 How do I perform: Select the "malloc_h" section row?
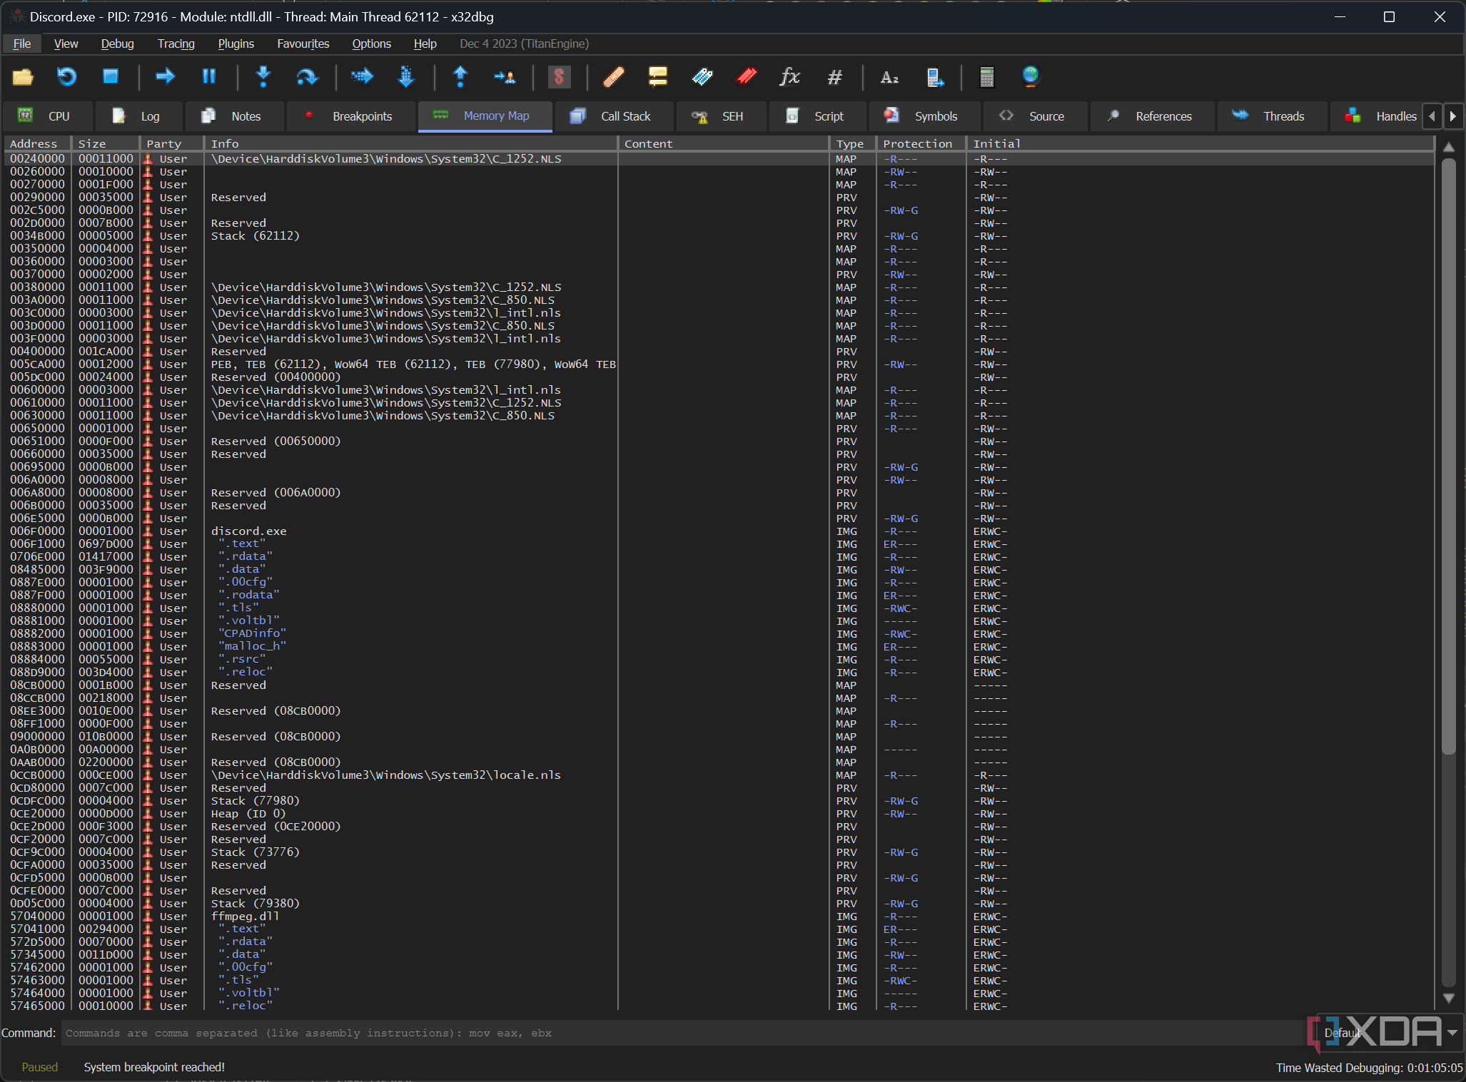pyautogui.click(x=719, y=647)
